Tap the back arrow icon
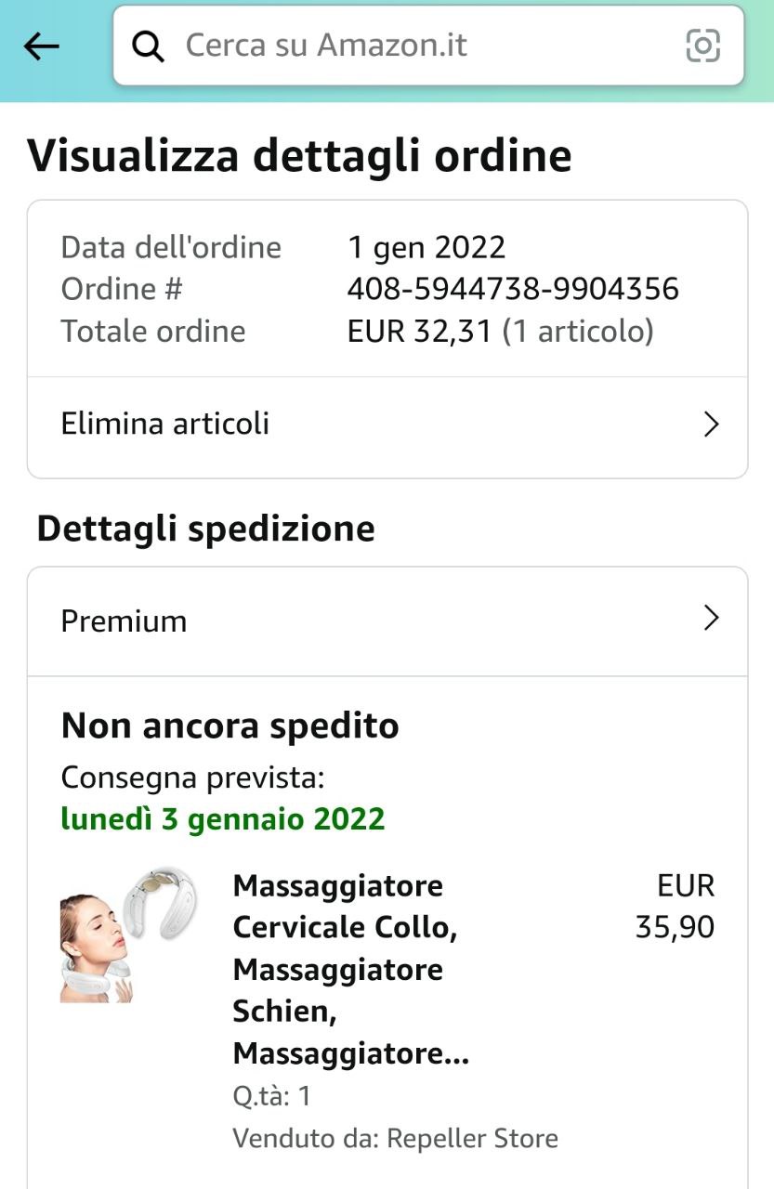Viewport: 774px width, 1189px height. tap(42, 46)
